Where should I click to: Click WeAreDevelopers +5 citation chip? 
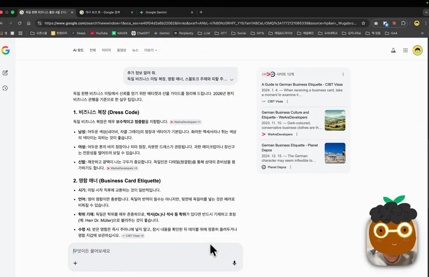tap(122, 168)
